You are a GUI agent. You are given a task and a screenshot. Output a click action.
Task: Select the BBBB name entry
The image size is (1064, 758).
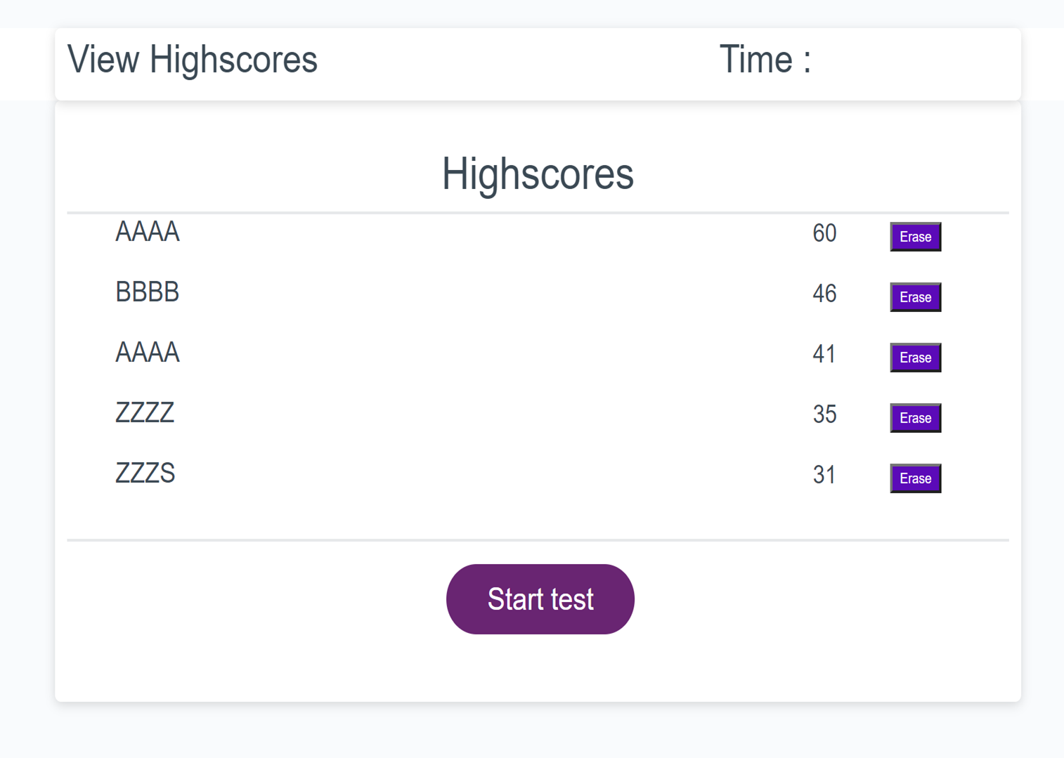click(148, 292)
